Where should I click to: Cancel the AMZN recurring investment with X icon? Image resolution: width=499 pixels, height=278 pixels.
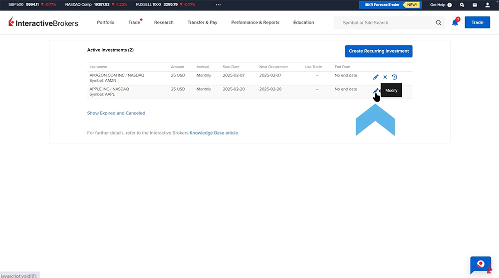click(385, 77)
